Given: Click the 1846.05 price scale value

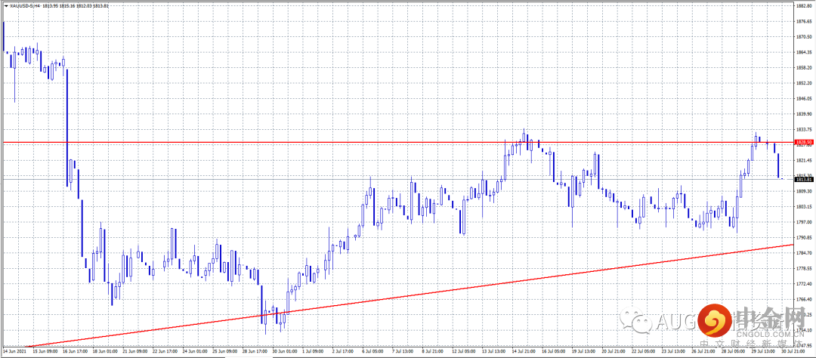Looking at the screenshot, I should [x=805, y=98].
